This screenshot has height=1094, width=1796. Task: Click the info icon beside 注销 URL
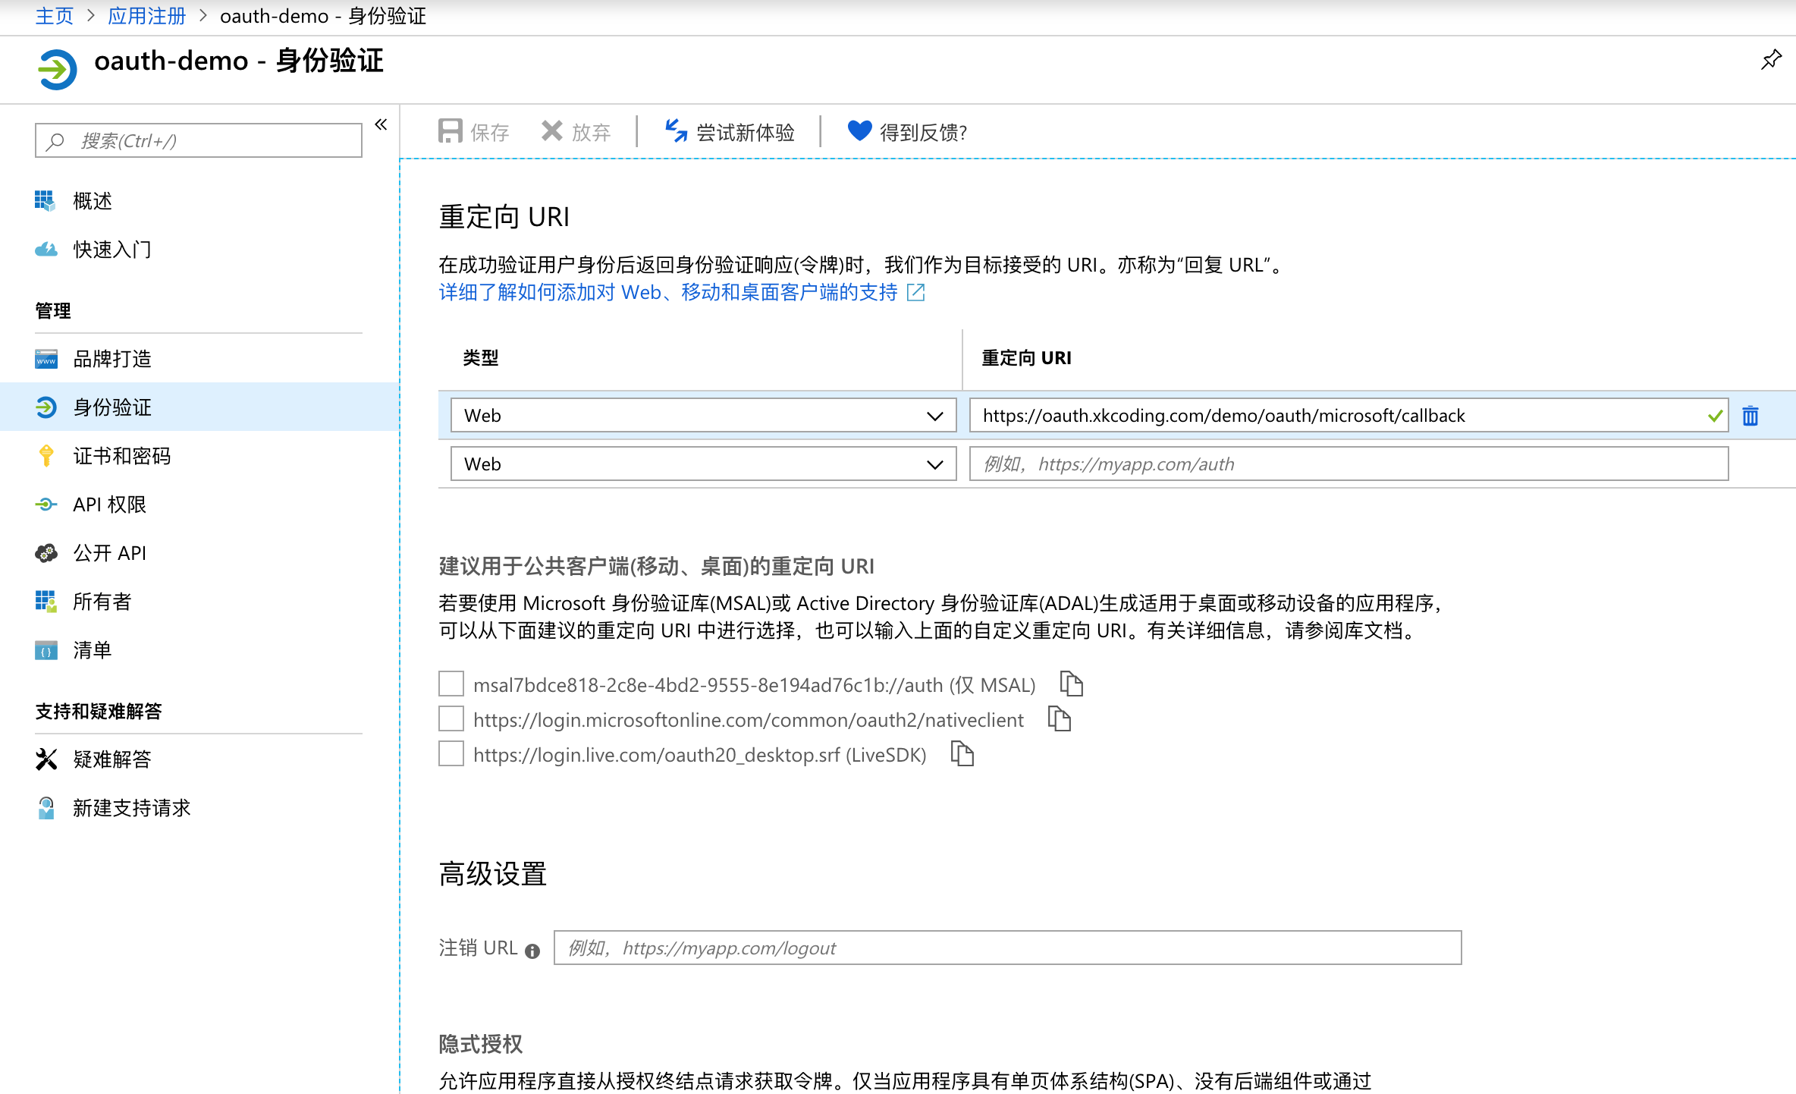532,951
